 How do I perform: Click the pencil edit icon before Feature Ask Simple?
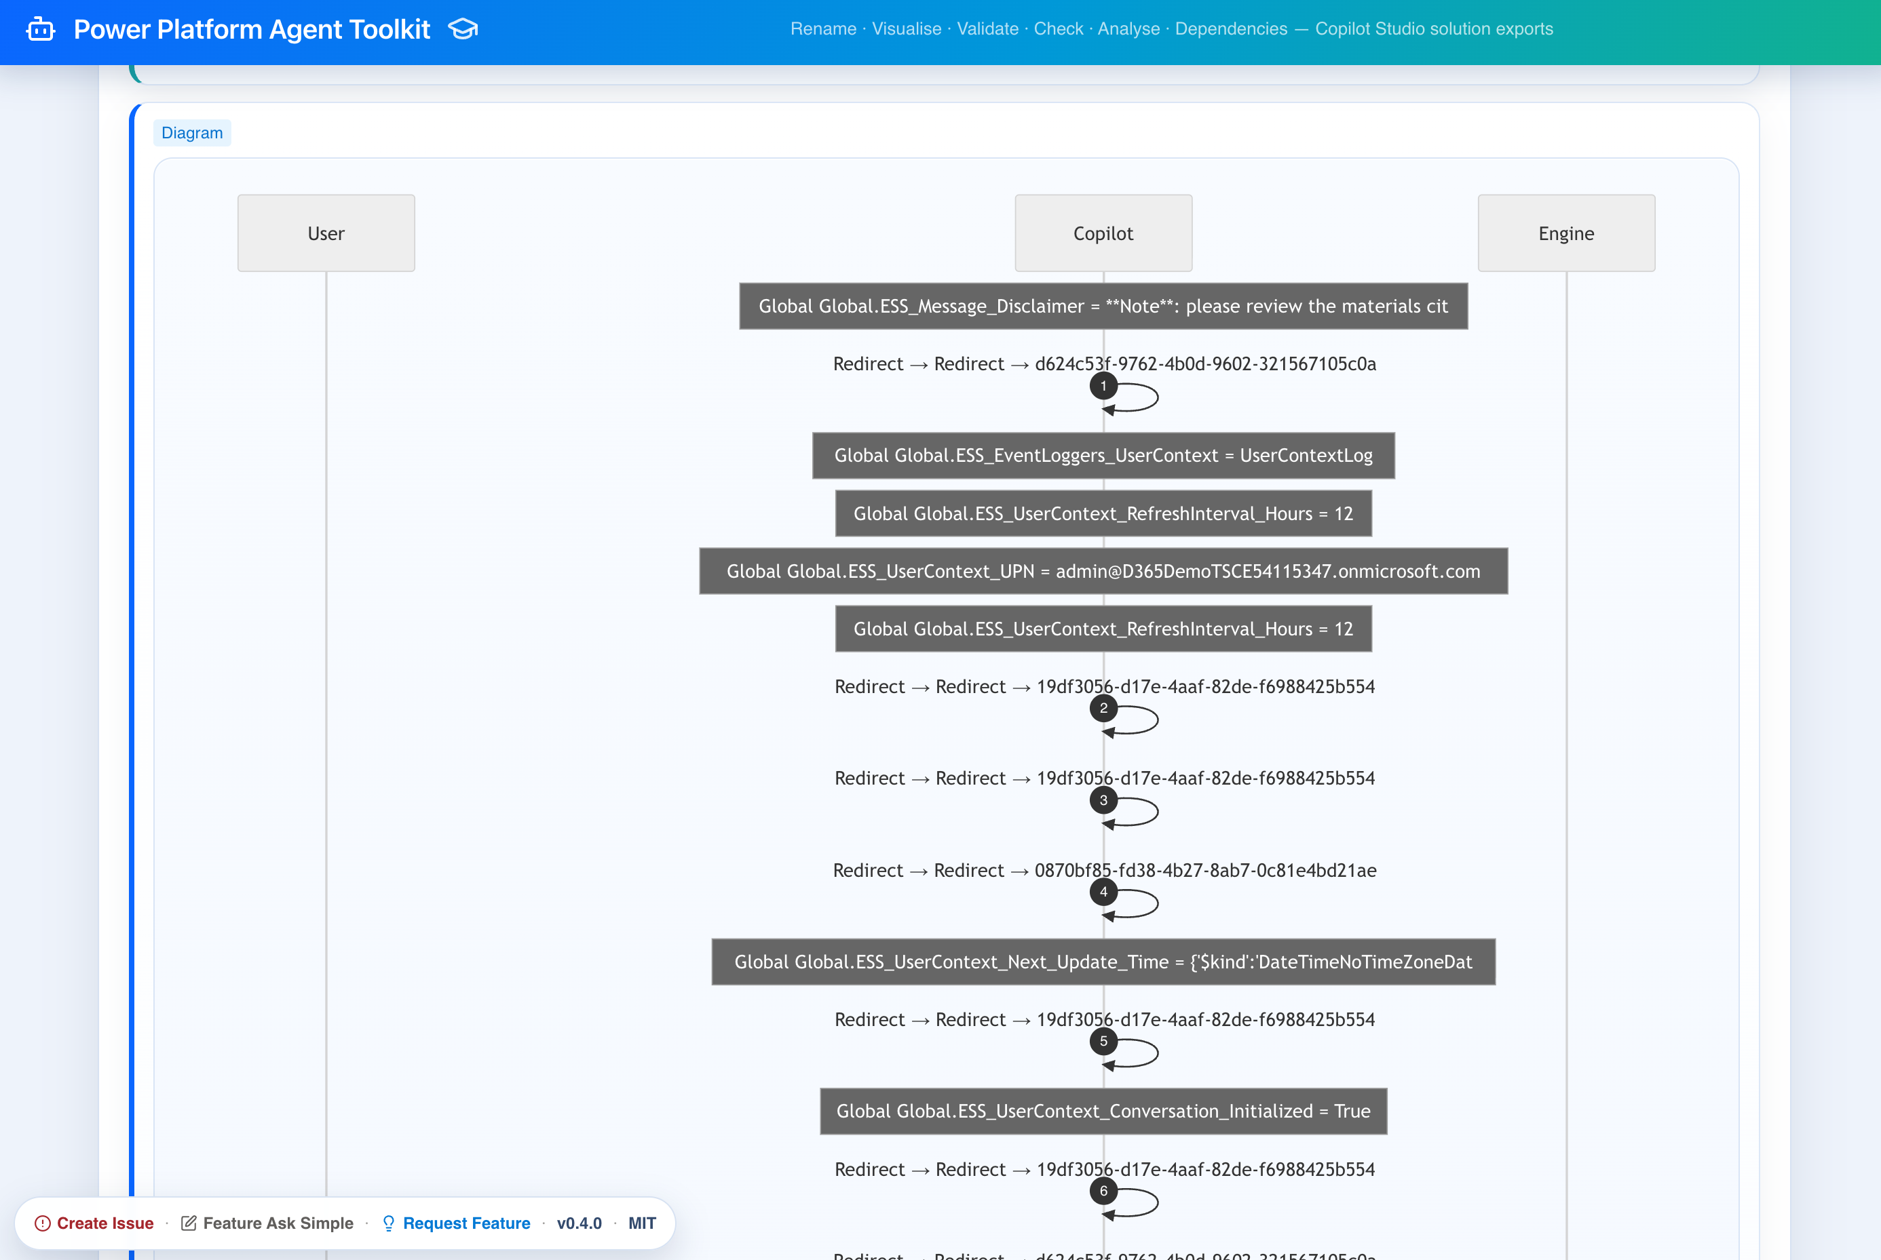coord(189,1223)
